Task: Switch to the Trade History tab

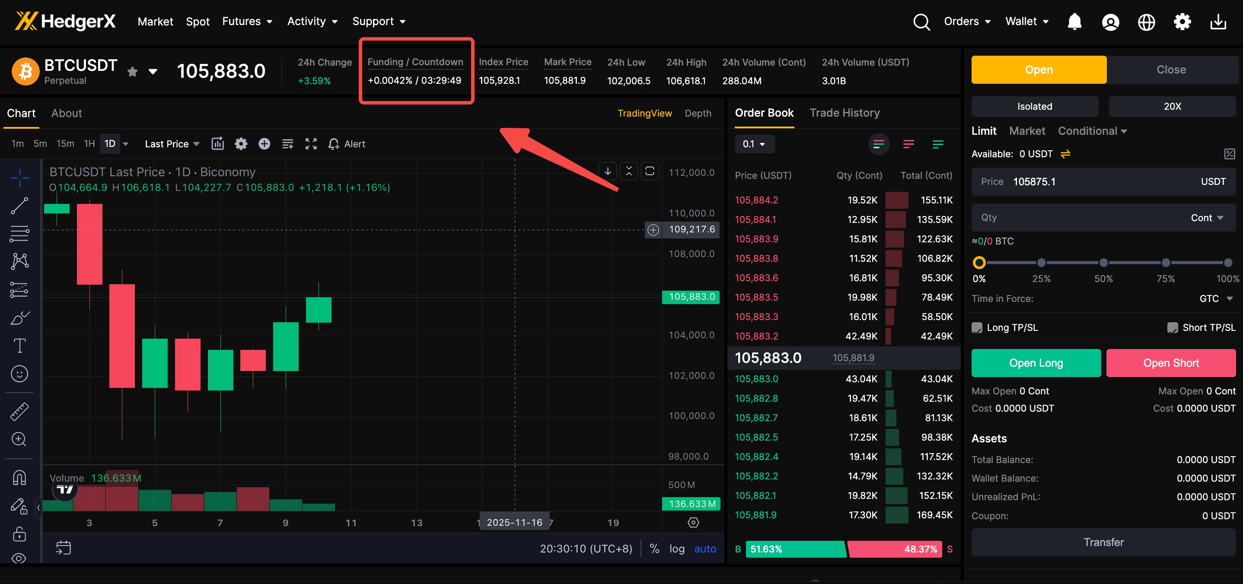Action: coord(845,113)
